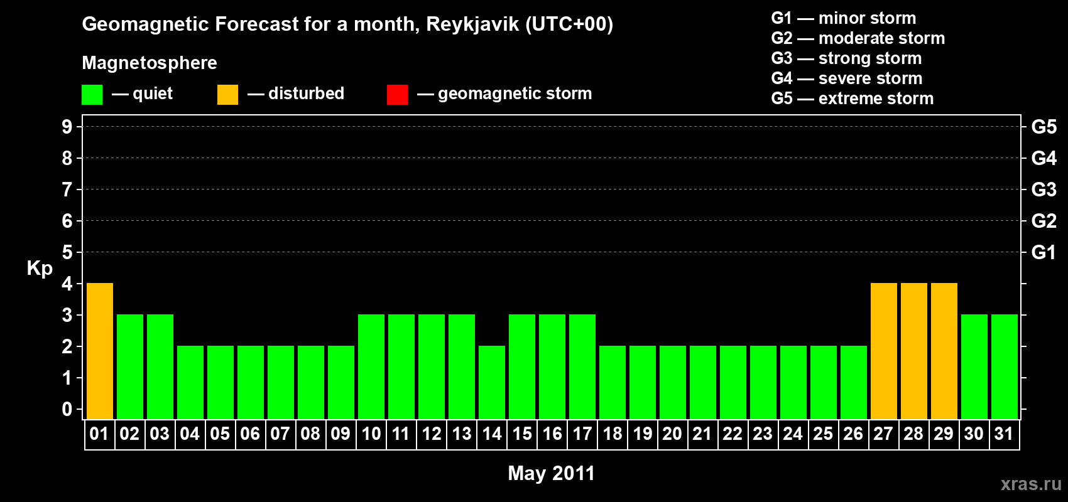Image resolution: width=1068 pixels, height=502 pixels.
Task: Click the Kp axis label
Action: pyautogui.click(x=40, y=269)
